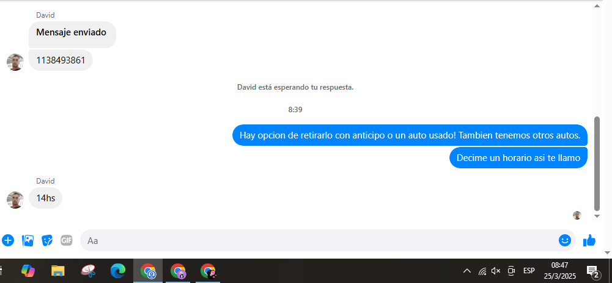Click the page scrollbar down arrow by like button
The image size is (612, 283).
[607, 253]
